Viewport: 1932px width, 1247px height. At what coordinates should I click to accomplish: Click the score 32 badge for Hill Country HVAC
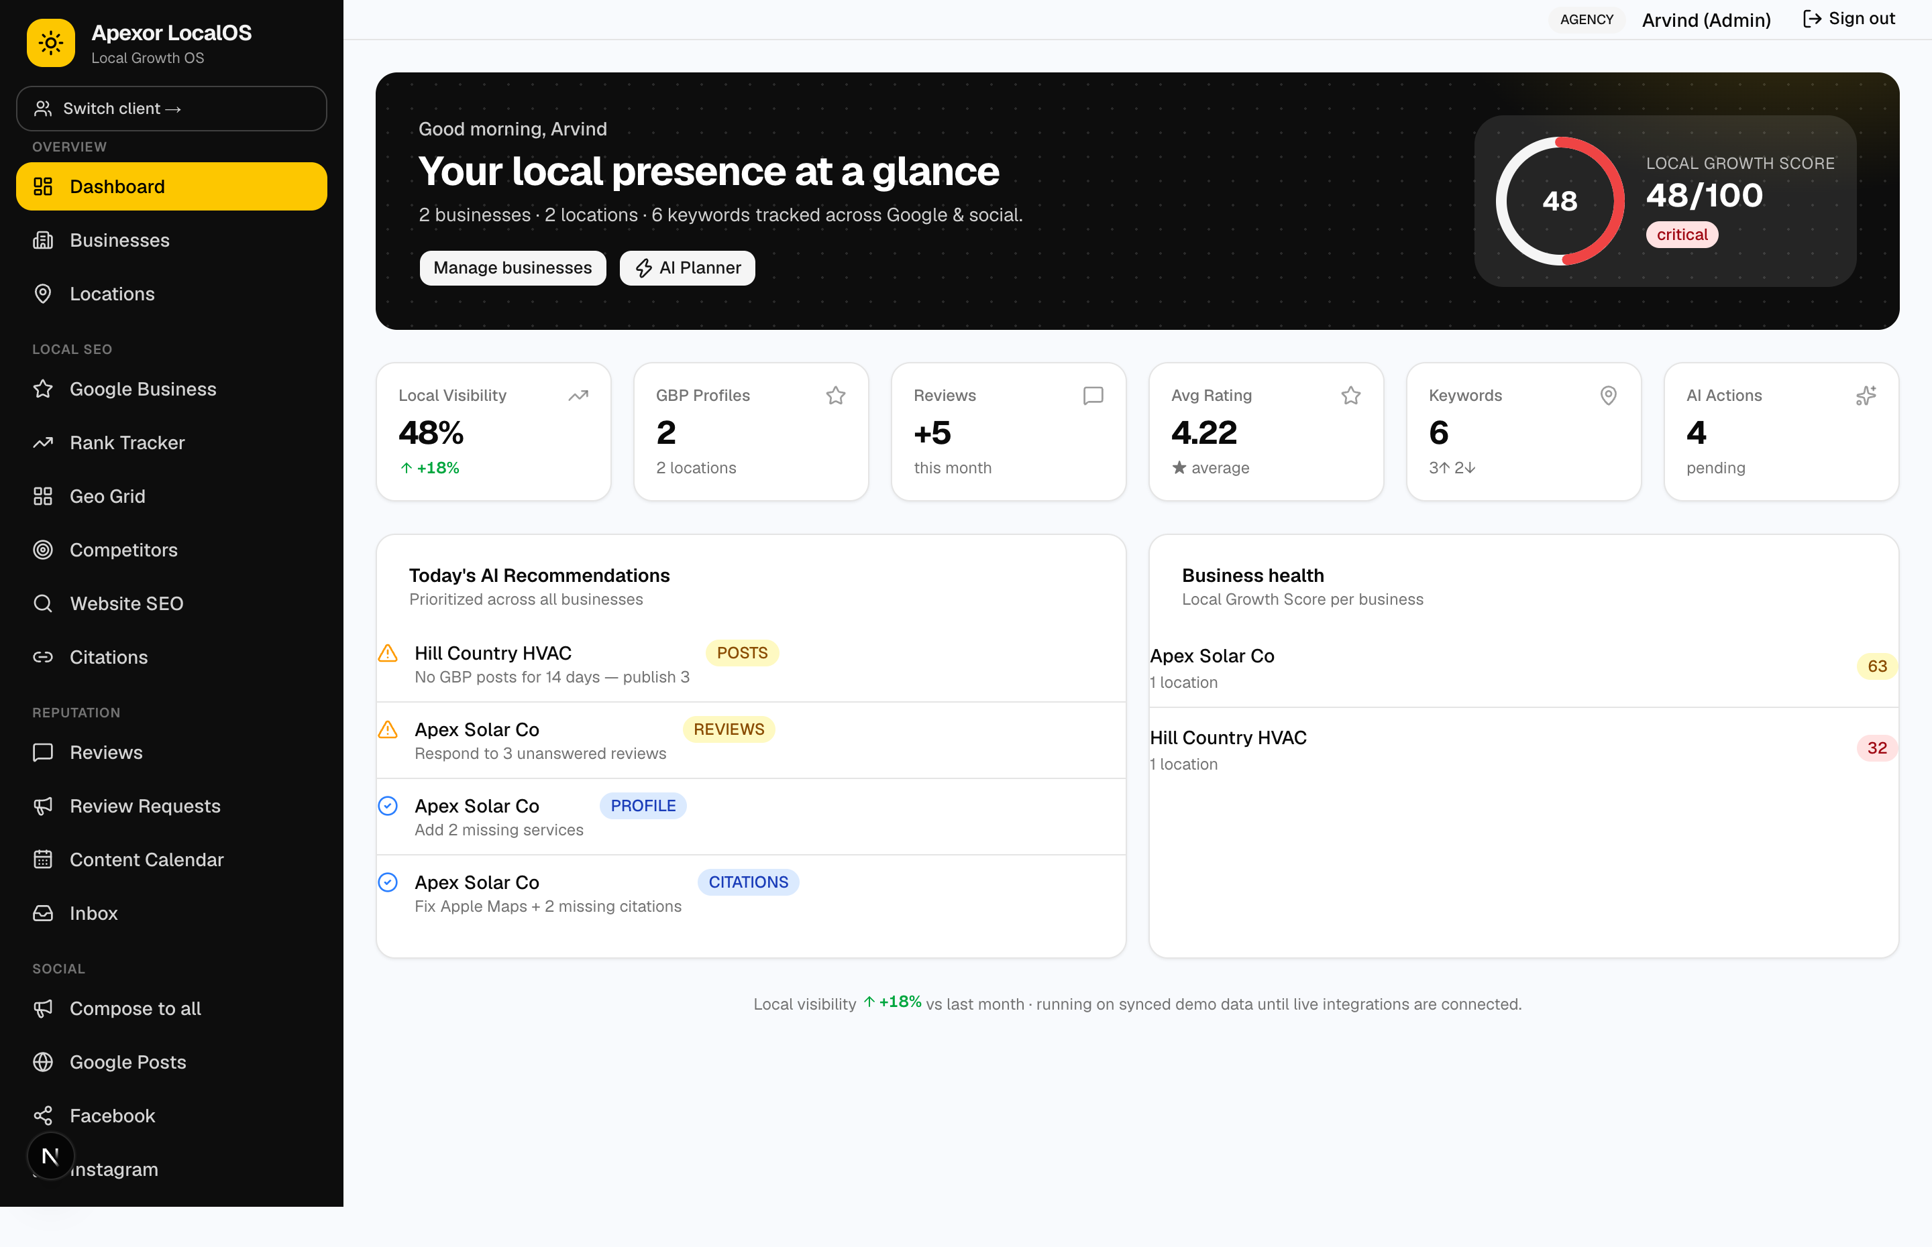(1877, 748)
